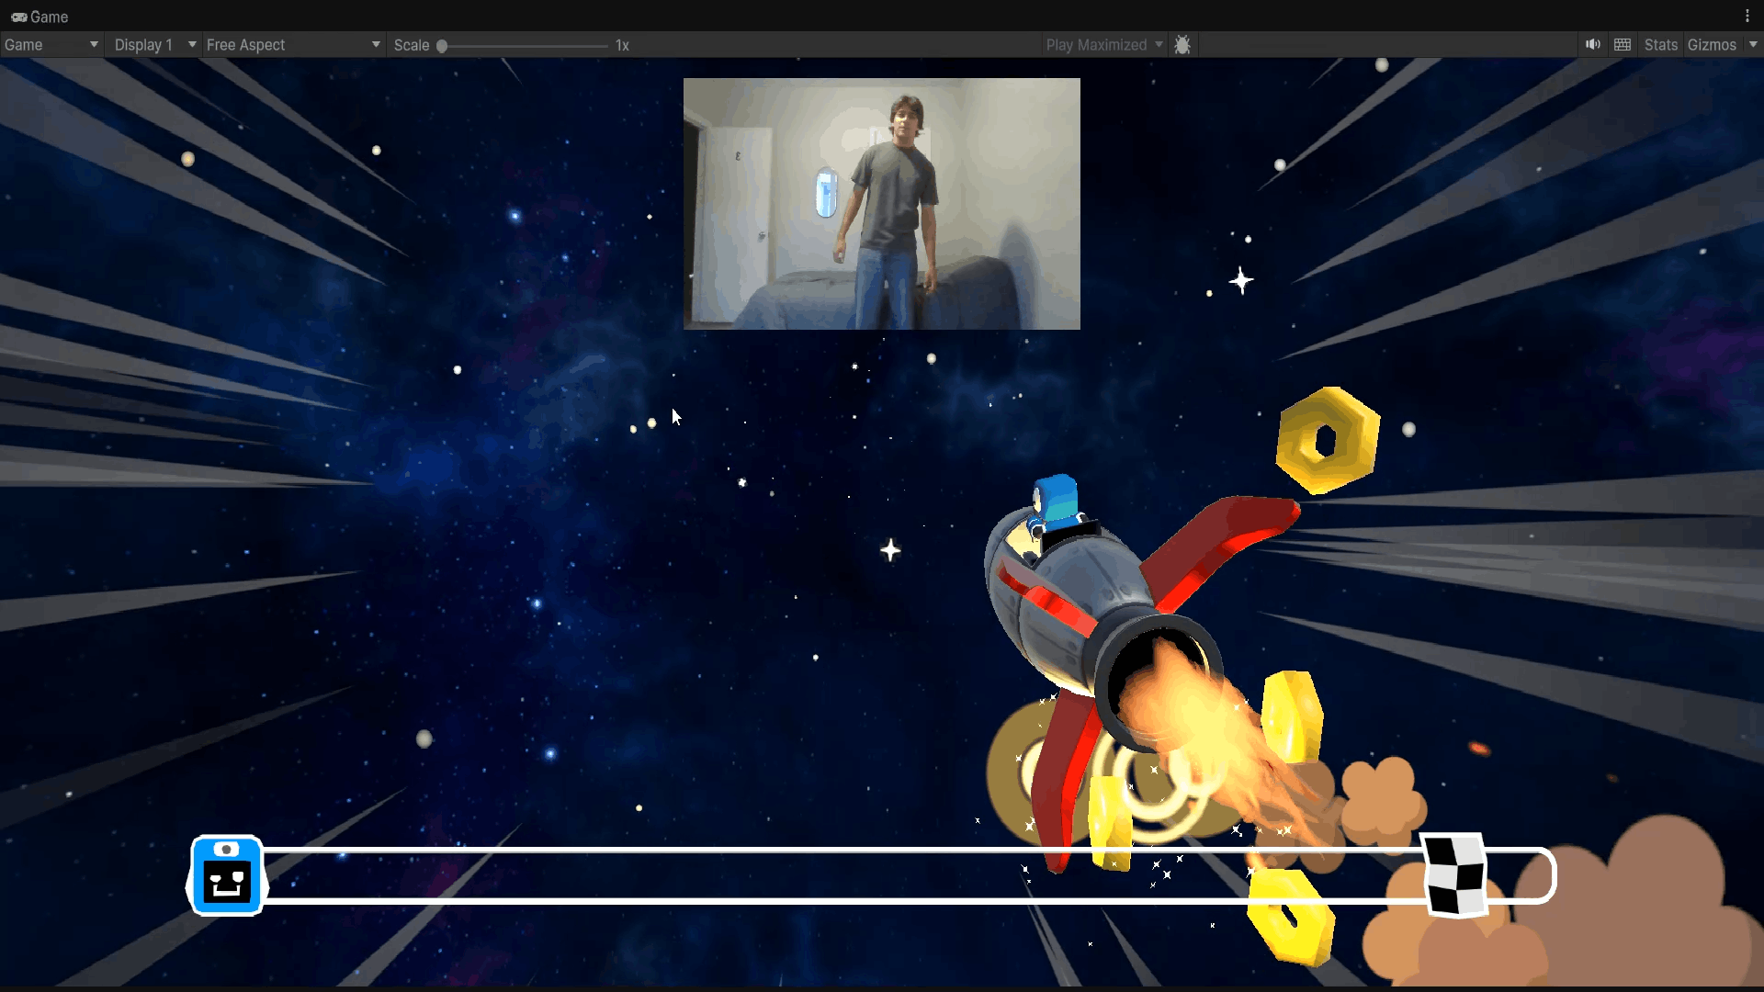This screenshot has height=992, width=1764.
Task: Toggle the Stats overlay
Action: coord(1660,44)
